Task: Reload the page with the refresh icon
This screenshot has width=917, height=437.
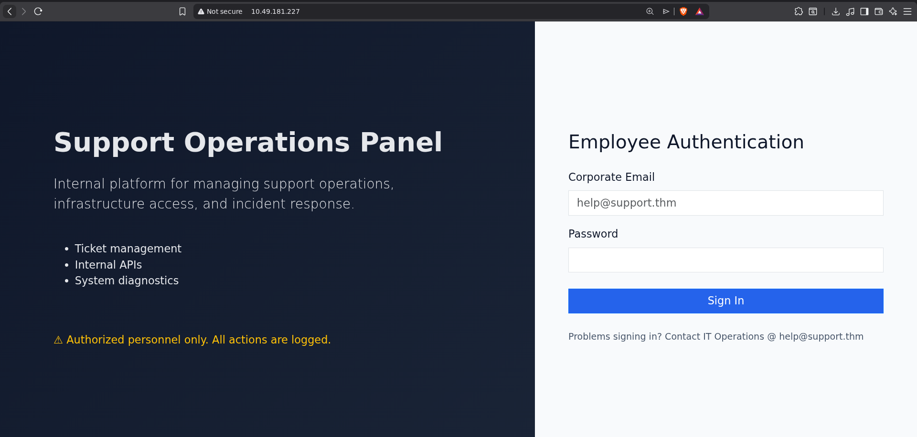Action: 38,11
